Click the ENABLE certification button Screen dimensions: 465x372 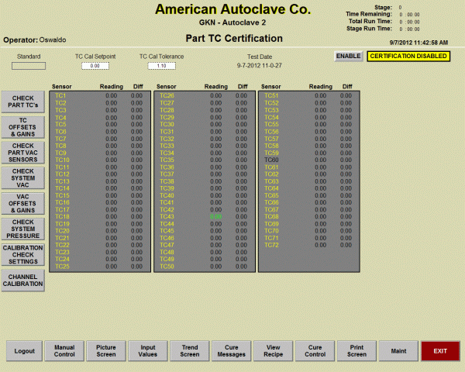348,56
